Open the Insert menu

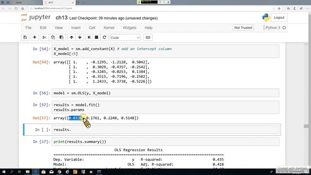click(76, 28)
